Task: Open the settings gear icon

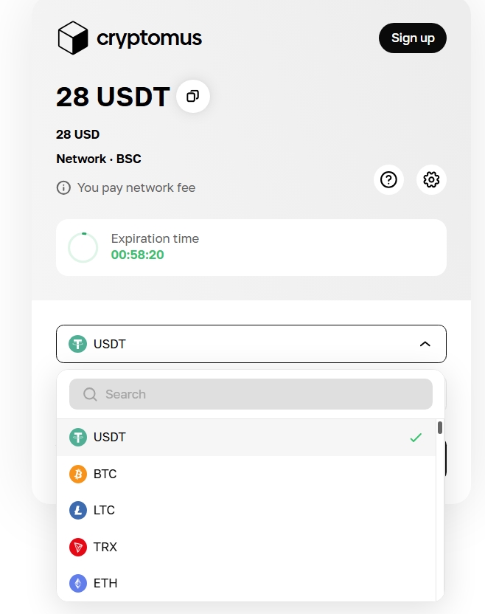Action: coord(431,179)
